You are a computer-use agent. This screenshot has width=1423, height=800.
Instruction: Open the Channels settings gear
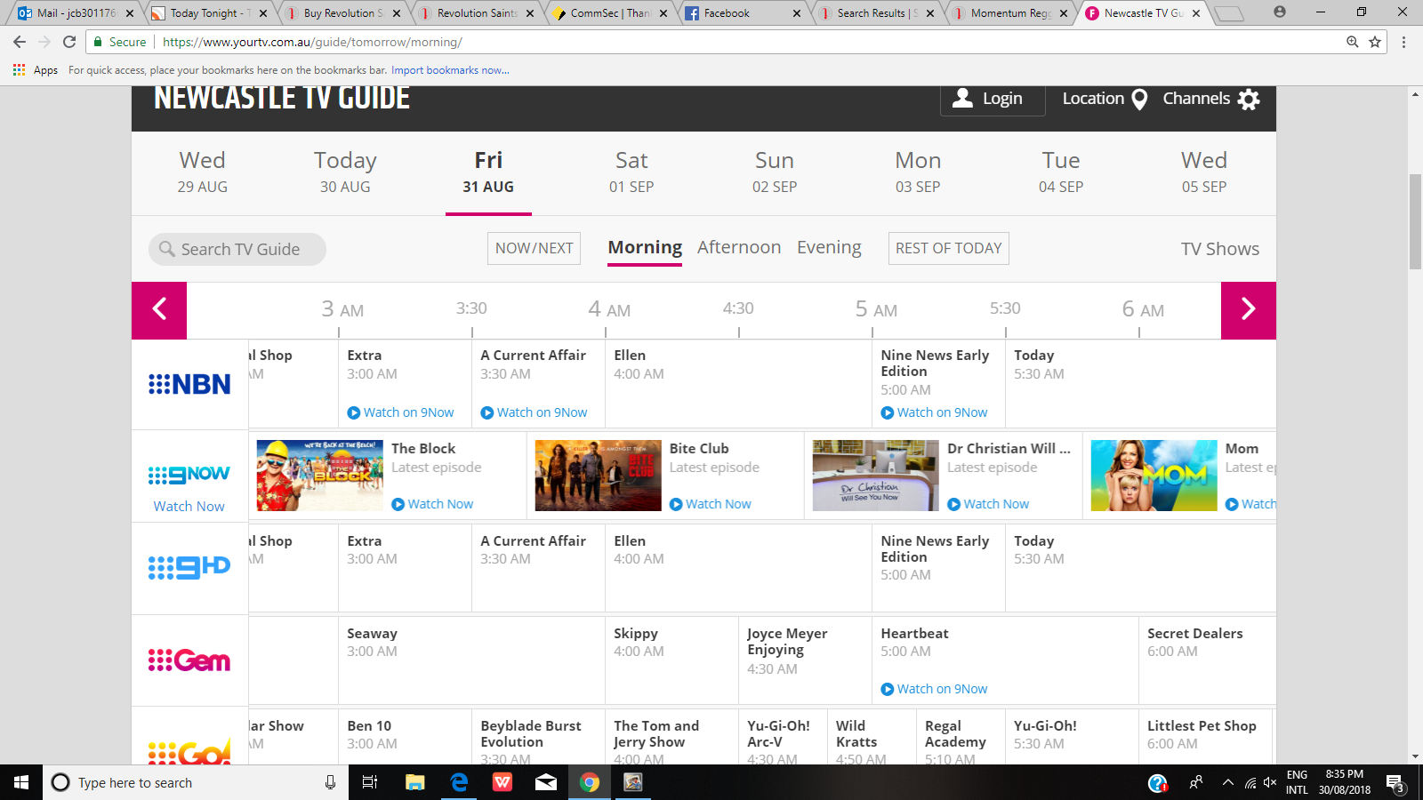(1249, 100)
